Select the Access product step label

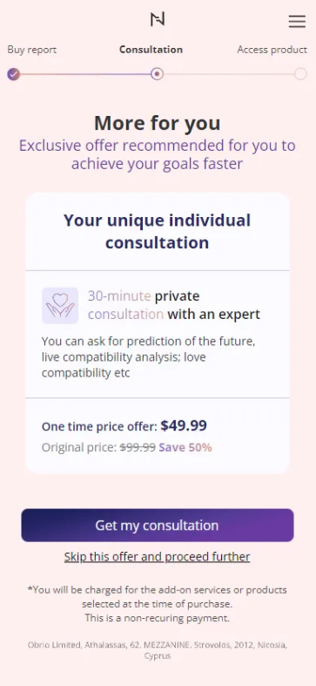pos(272,50)
